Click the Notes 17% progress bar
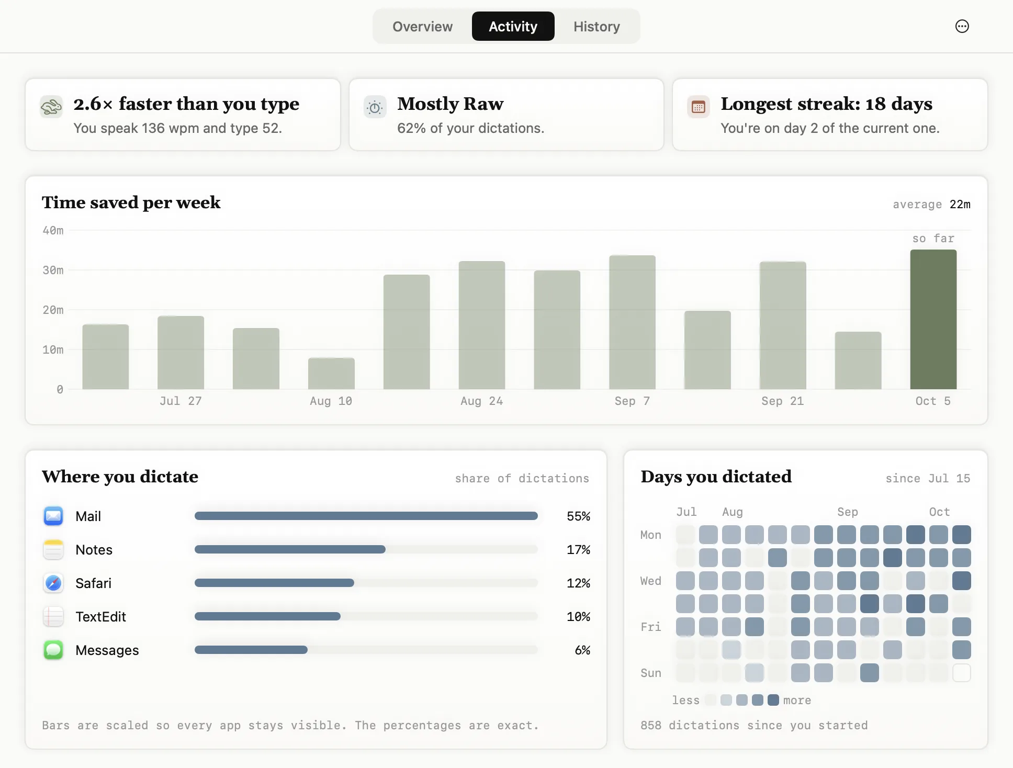Screen dimensions: 1013x768 [366, 549]
